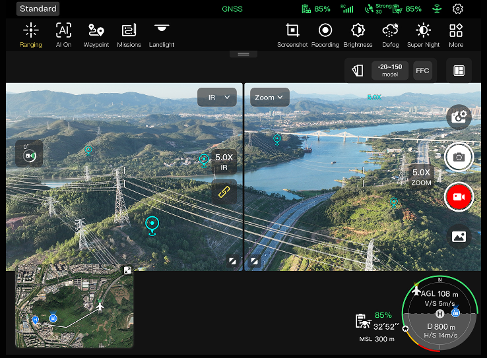Check GNSS positioning status
This screenshot has width=487, height=358.
coord(232,9)
